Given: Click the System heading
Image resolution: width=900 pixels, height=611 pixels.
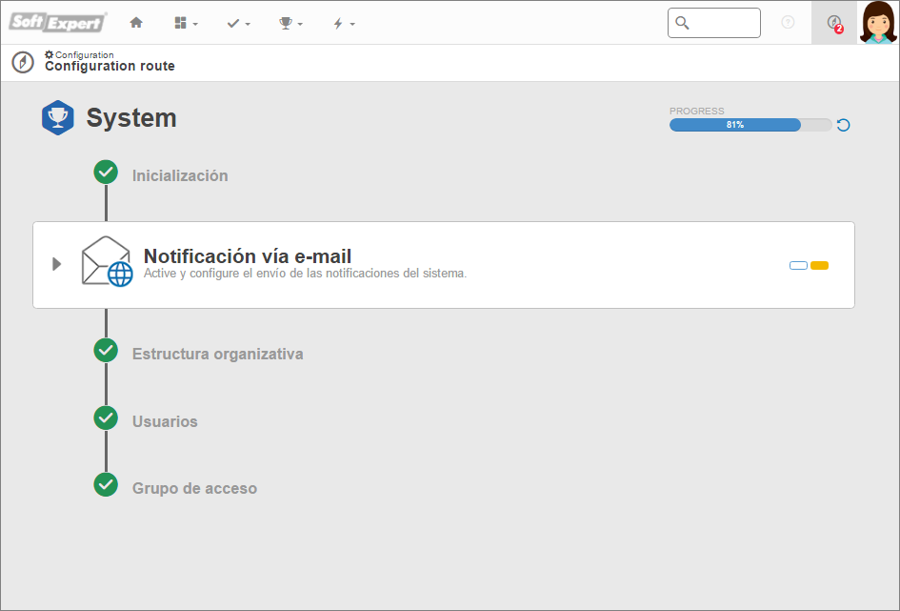Looking at the screenshot, I should 131,118.
